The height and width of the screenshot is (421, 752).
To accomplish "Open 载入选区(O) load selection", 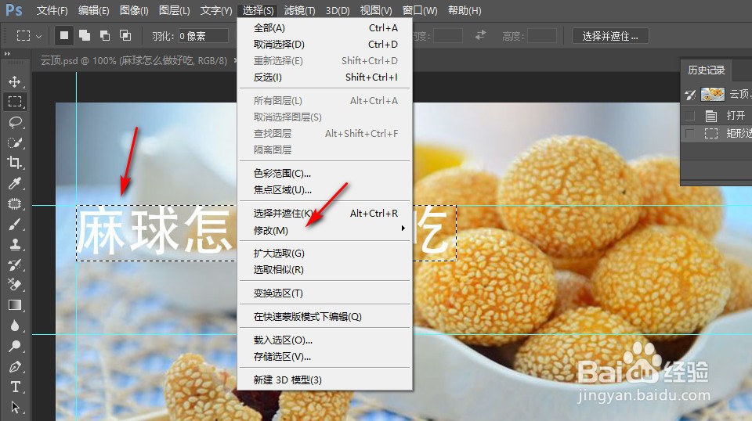I will coord(325,340).
